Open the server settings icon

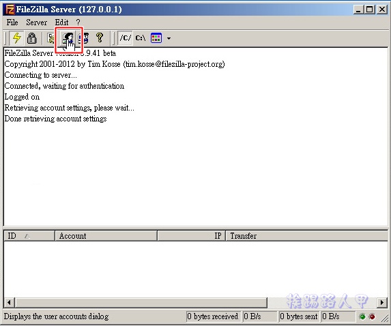coord(51,38)
